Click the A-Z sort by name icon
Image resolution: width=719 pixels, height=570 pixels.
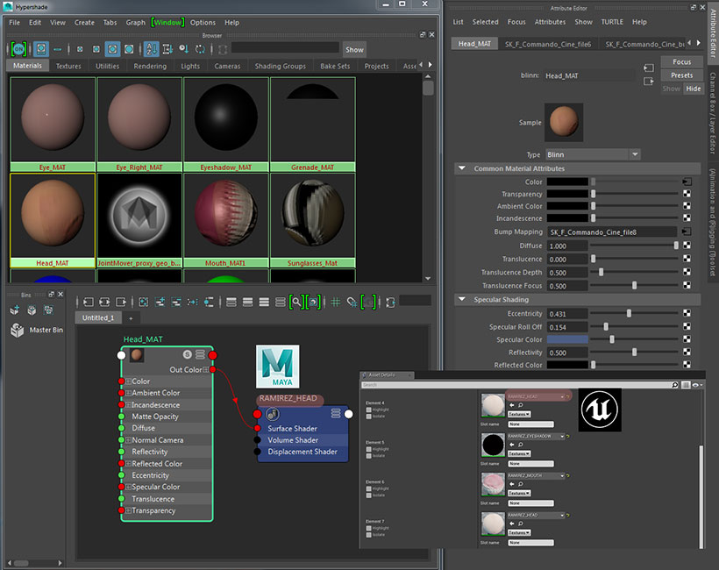pos(151,49)
